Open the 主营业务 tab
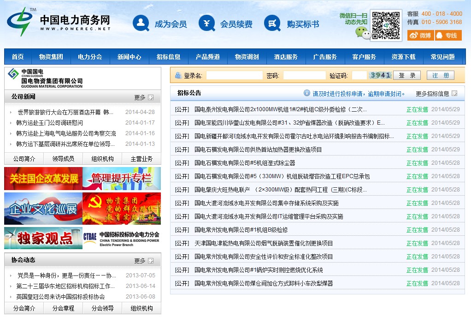This screenshot has width=471, height=317. pos(141,159)
